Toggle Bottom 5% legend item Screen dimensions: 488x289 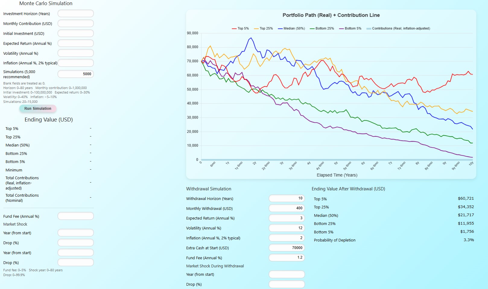tap(350, 29)
